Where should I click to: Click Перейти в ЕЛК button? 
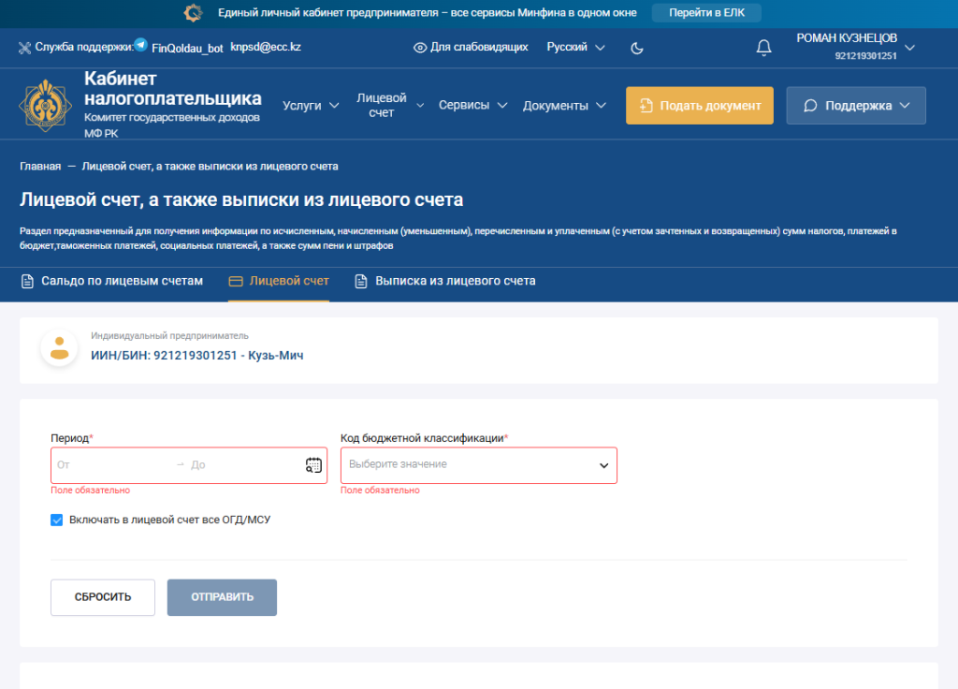[706, 13]
